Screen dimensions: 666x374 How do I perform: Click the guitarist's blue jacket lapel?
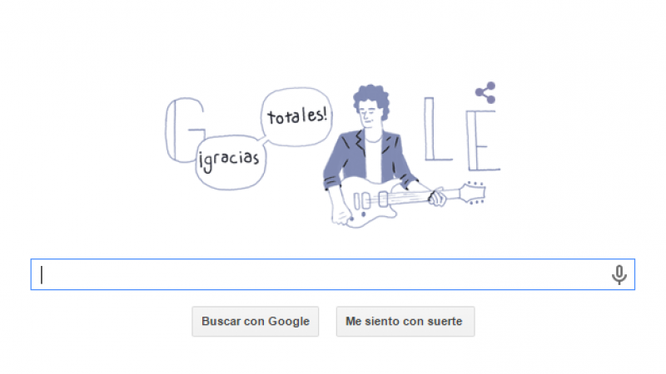click(360, 143)
